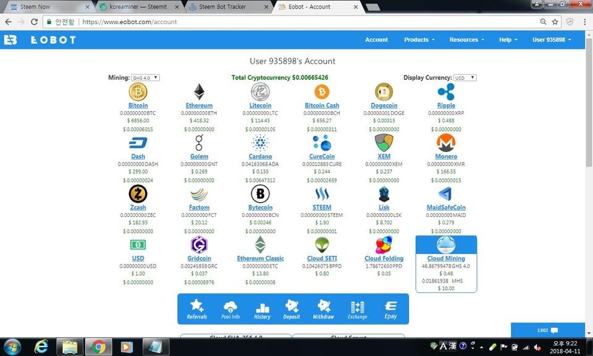
Task: Click the Ripple logo icon
Action: [x=446, y=92]
